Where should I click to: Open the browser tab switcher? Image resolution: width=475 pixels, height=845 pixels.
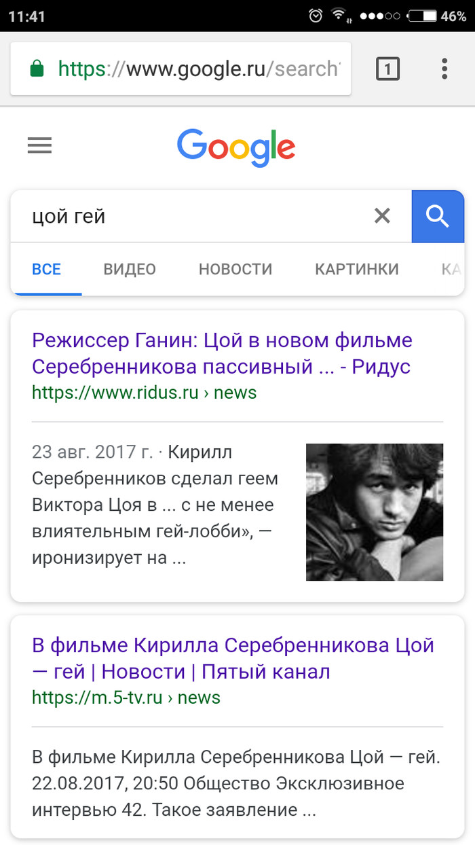[387, 69]
